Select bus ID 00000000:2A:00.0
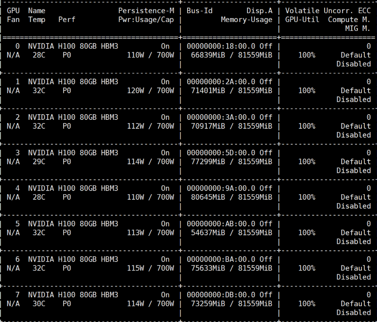Viewport: 377px width, 322px height. click(221, 82)
